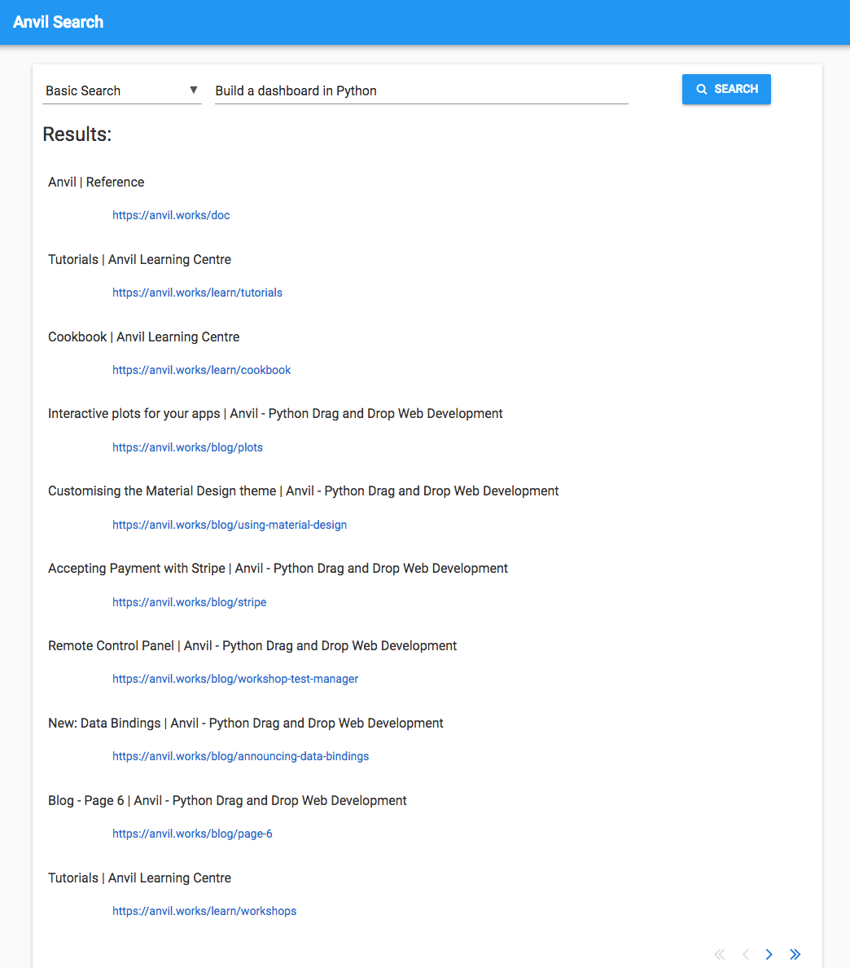Jump to the last results page
Screen dimensions: 850x968
[795, 954]
